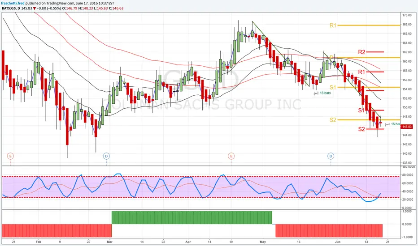Click the 14 date axis label

pos(142,242)
